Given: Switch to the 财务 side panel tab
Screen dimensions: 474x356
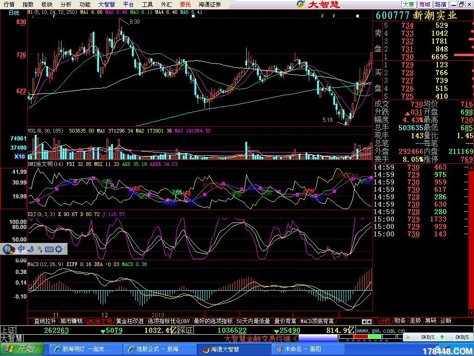Looking at the screenshot, I should pos(399,321).
